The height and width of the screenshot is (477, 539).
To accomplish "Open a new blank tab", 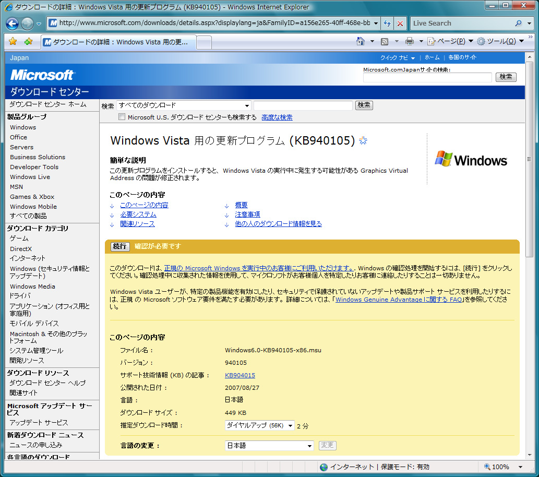I will coord(204,43).
